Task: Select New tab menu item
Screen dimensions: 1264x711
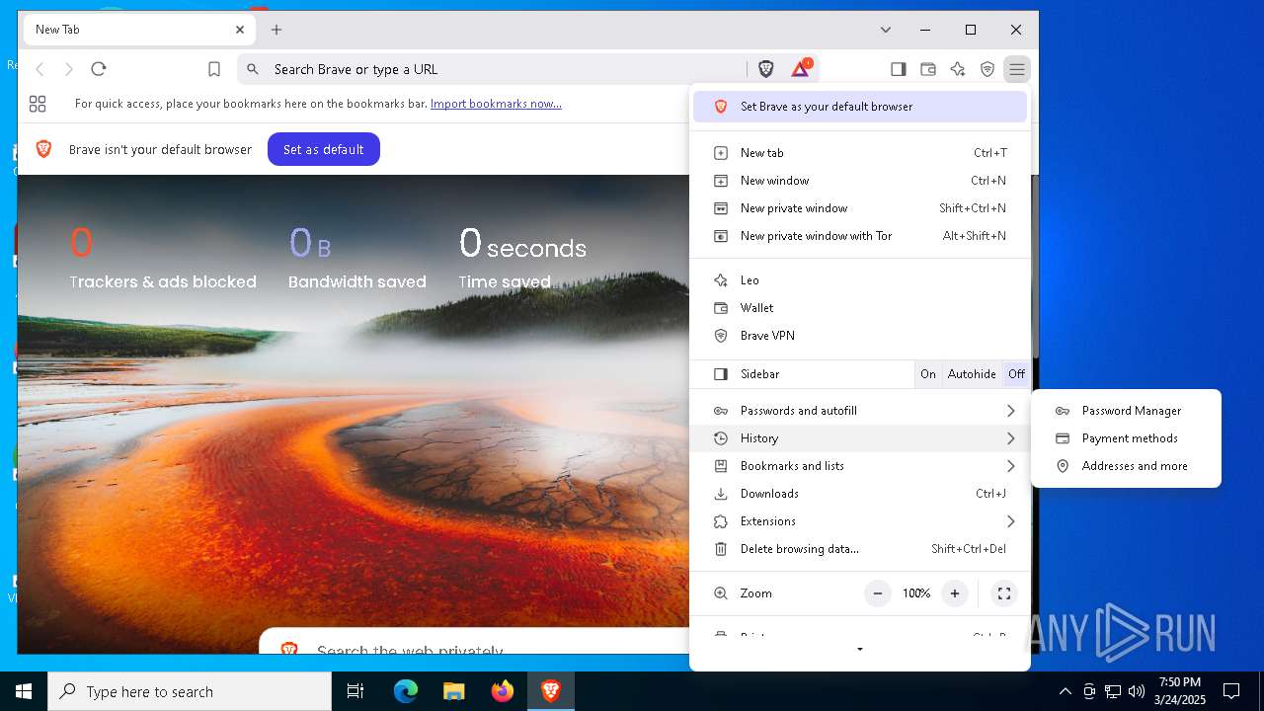Action: click(860, 153)
